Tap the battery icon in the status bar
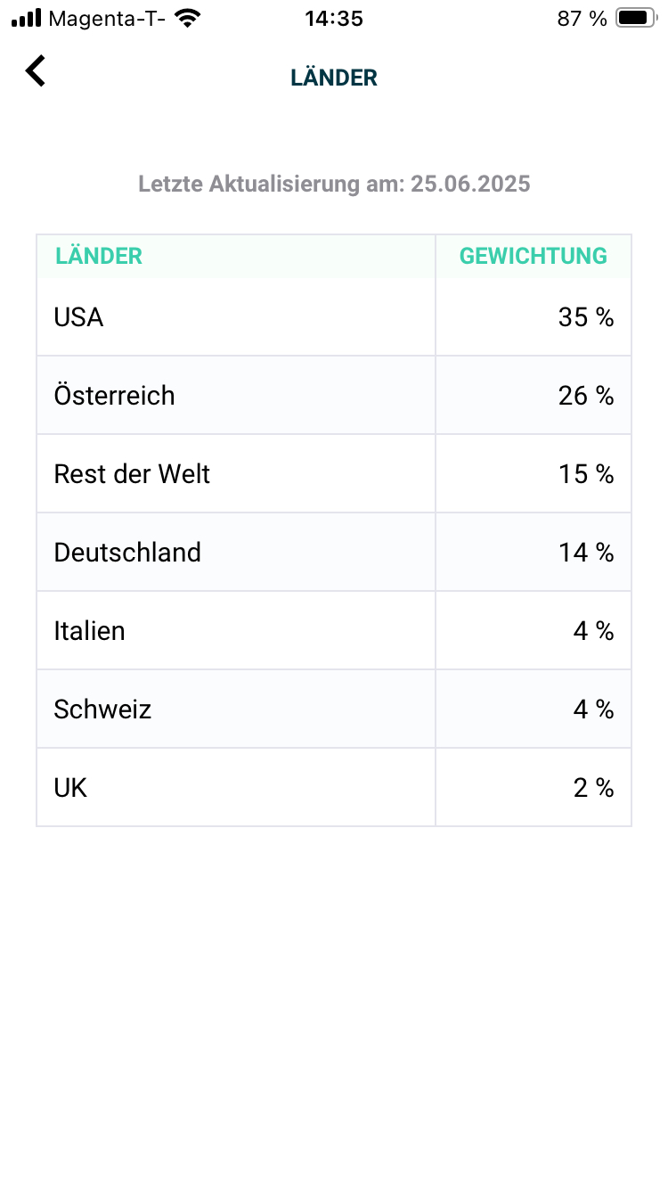 tap(634, 16)
